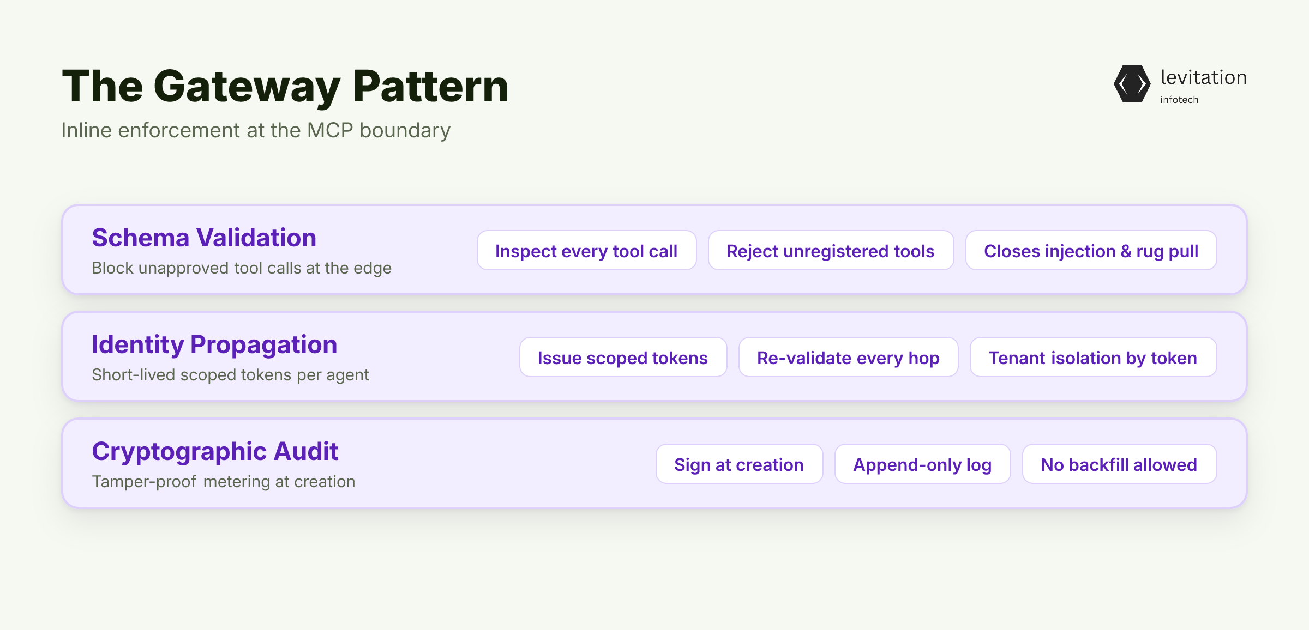The image size is (1309, 630).
Task: Click the infotech label under levitation
Action: pos(1179,100)
